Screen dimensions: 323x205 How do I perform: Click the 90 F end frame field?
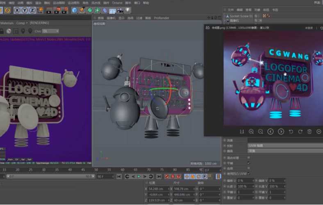coord(105,177)
